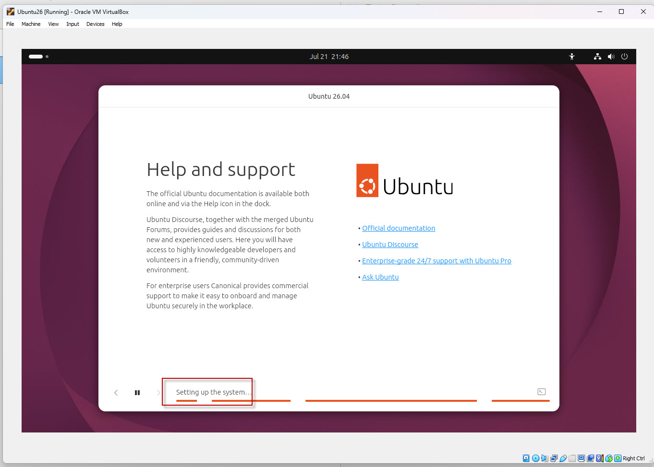The image size is (654, 467).
Task: Minimize the VirtualBox window
Action: coord(600,12)
